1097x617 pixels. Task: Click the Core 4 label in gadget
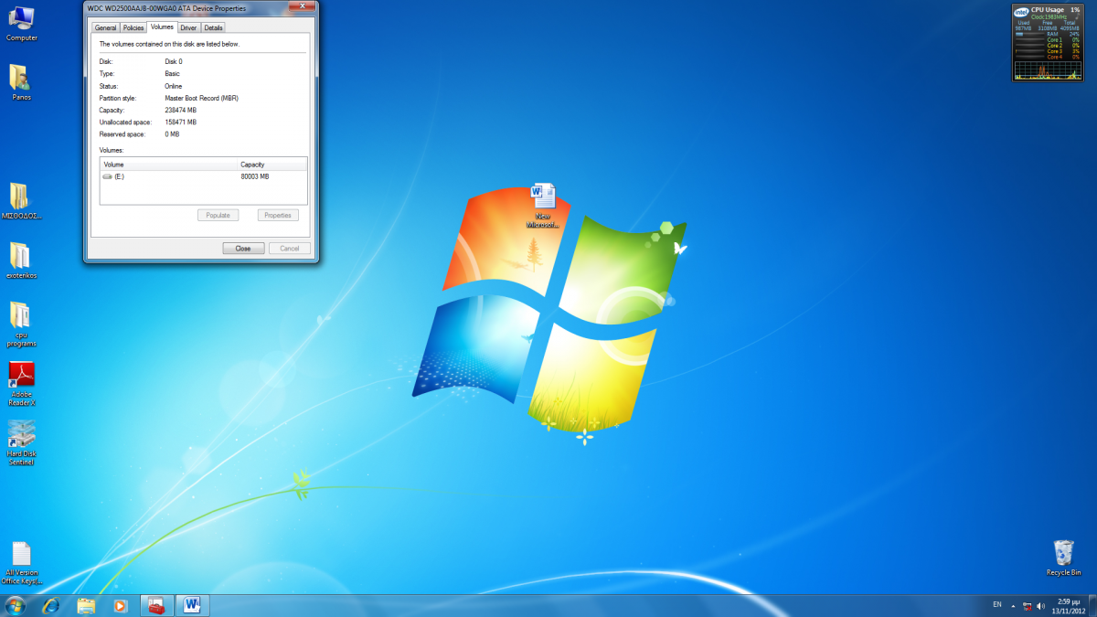click(1055, 57)
